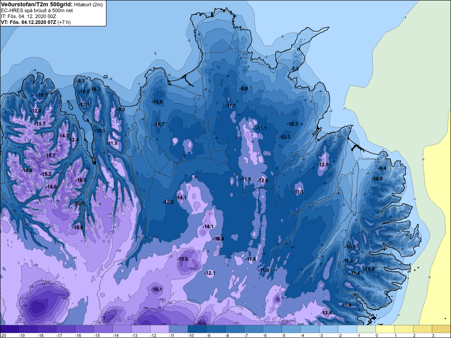Screen dimensions: 451x338
Task: Select the legend swatch labeled -19
Action: [x=28, y=329]
